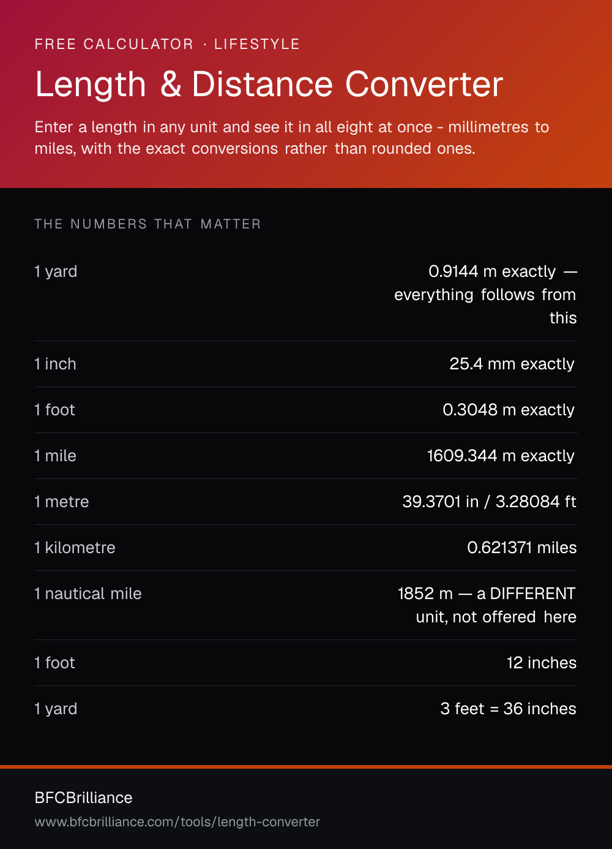Click the 0.621371 miles value

[x=522, y=548]
